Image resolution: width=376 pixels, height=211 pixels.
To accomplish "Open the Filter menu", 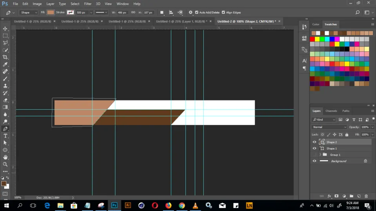I will click(x=88, y=4).
